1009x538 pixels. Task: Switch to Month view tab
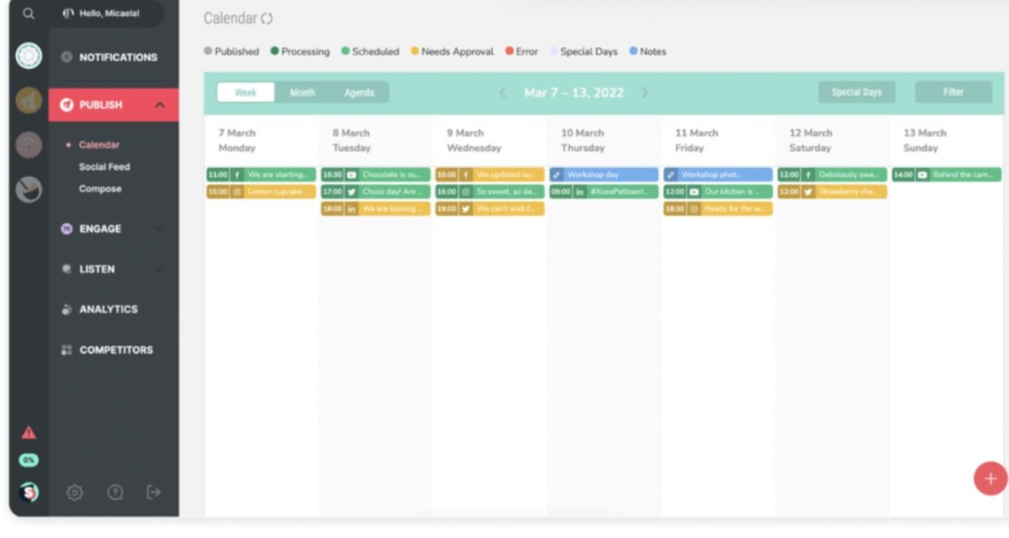click(x=303, y=93)
